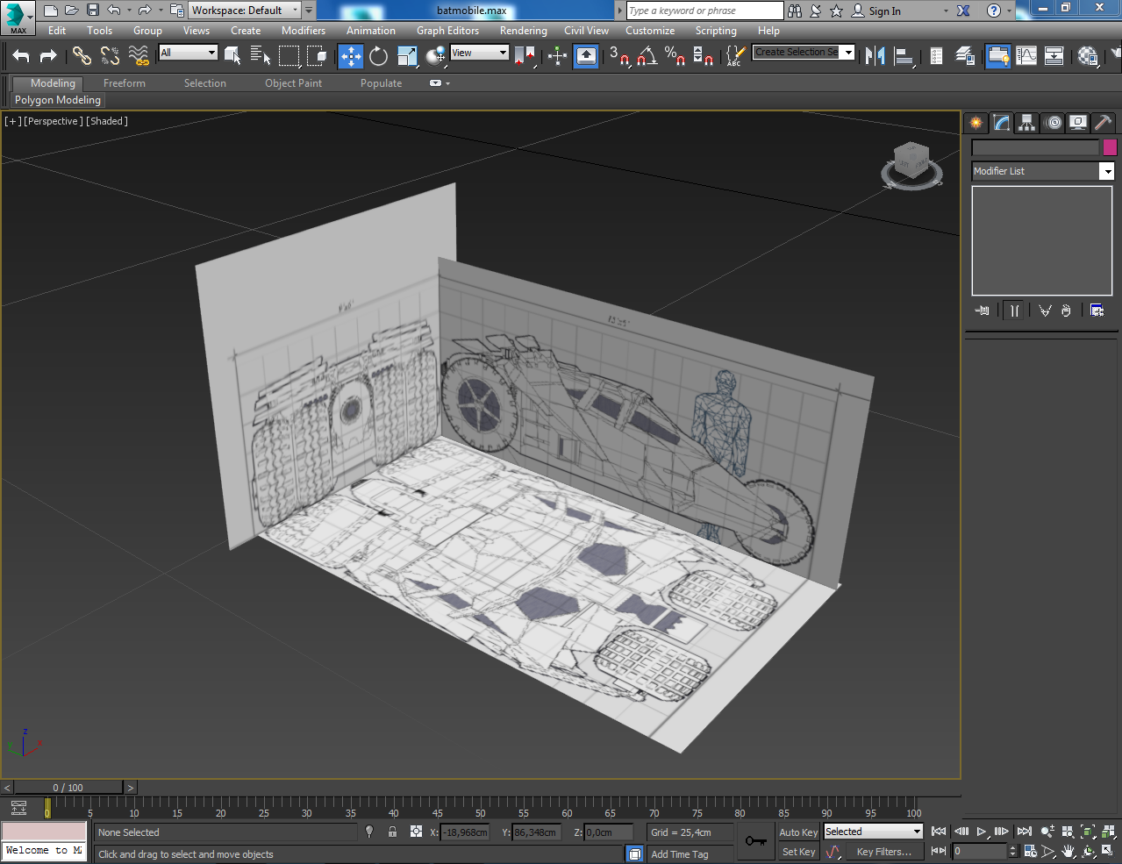Click the pink MAXScript mini listener field
1122x864 pixels.
[x=45, y=831]
